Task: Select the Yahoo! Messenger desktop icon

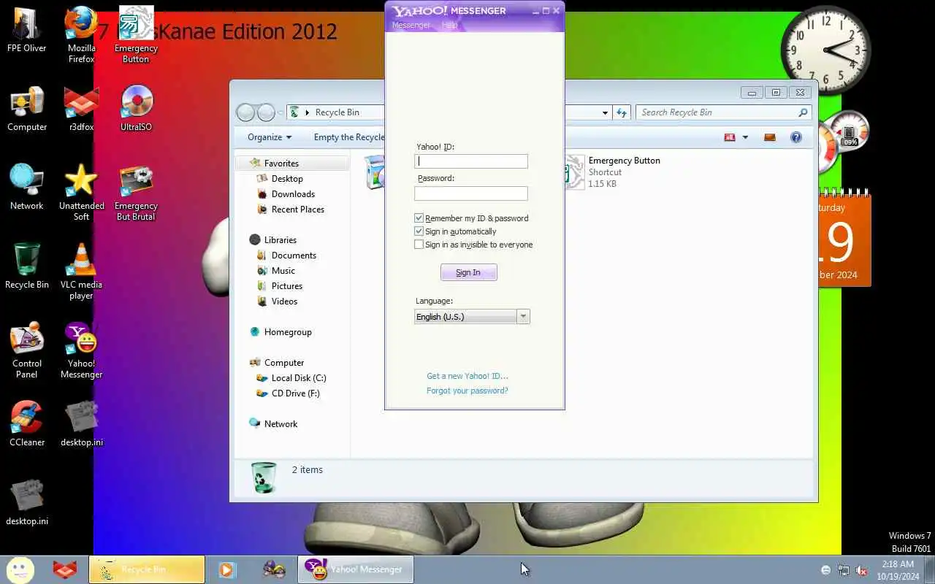Action: (x=81, y=350)
